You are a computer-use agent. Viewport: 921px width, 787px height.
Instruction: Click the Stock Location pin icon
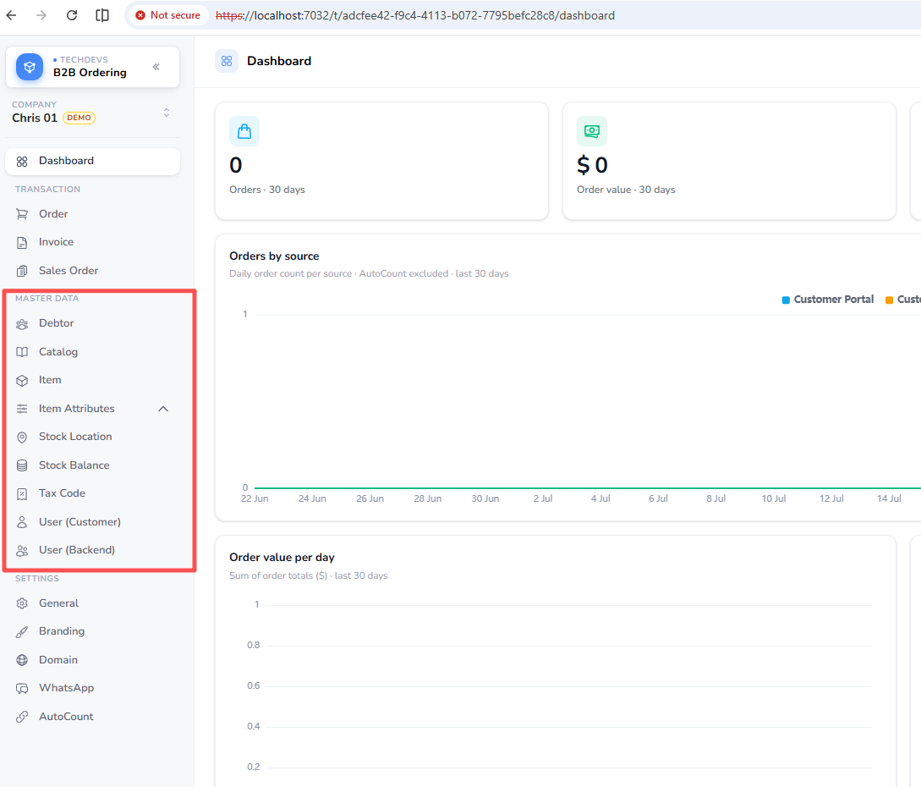coord(22,438)
